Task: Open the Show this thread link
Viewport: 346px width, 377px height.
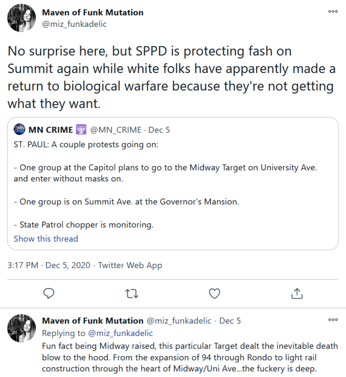Action: tap(46, 238)
